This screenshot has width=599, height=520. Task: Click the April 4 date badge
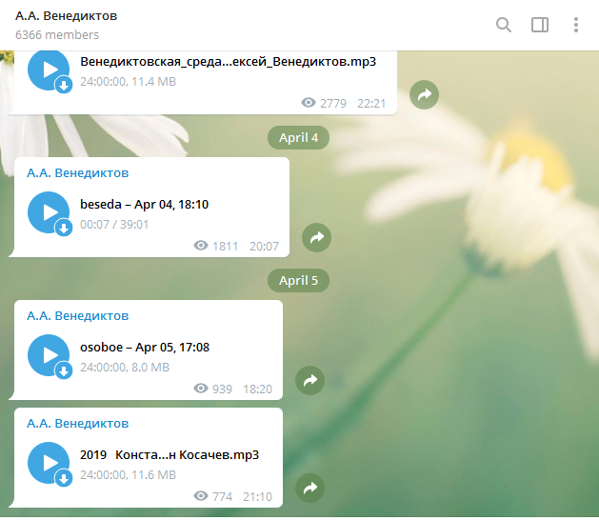pos(298,137)
